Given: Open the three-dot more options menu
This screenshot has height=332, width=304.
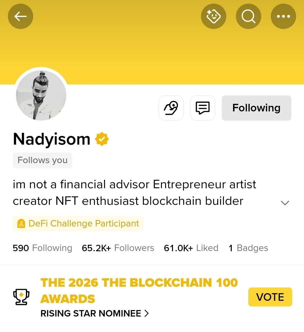Looking at the screenshot, I should 283,16.
